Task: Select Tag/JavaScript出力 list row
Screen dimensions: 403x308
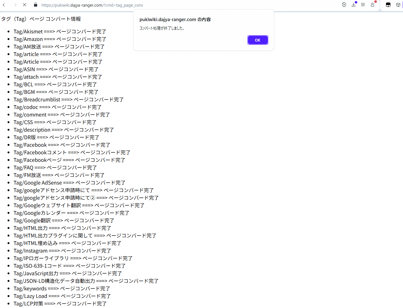Action: pyautogui.click(x=68, y=273)
